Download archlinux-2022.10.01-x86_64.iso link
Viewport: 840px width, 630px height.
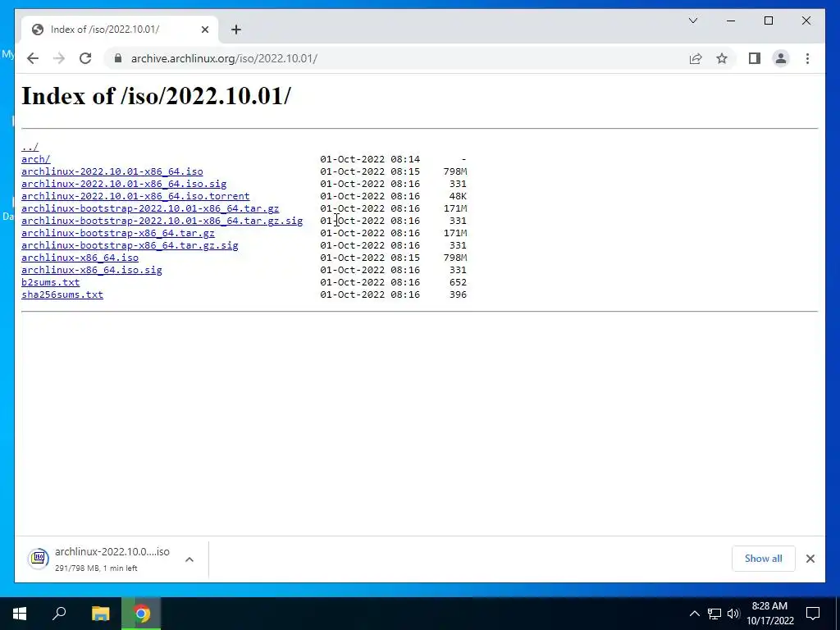pyautogui.click(x=112, y=171)
